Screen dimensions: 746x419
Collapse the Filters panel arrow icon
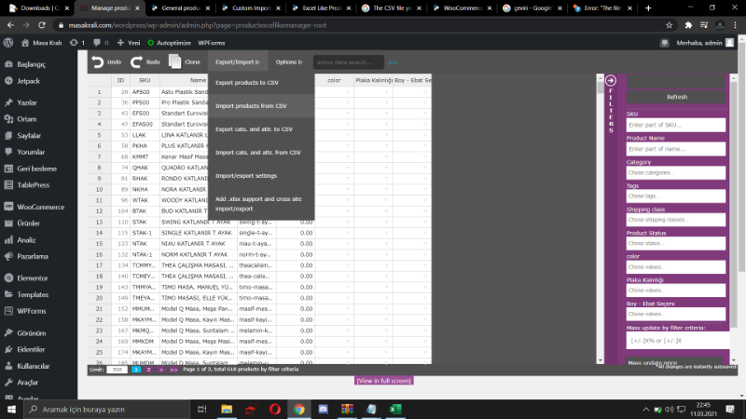tap(611, 81)
